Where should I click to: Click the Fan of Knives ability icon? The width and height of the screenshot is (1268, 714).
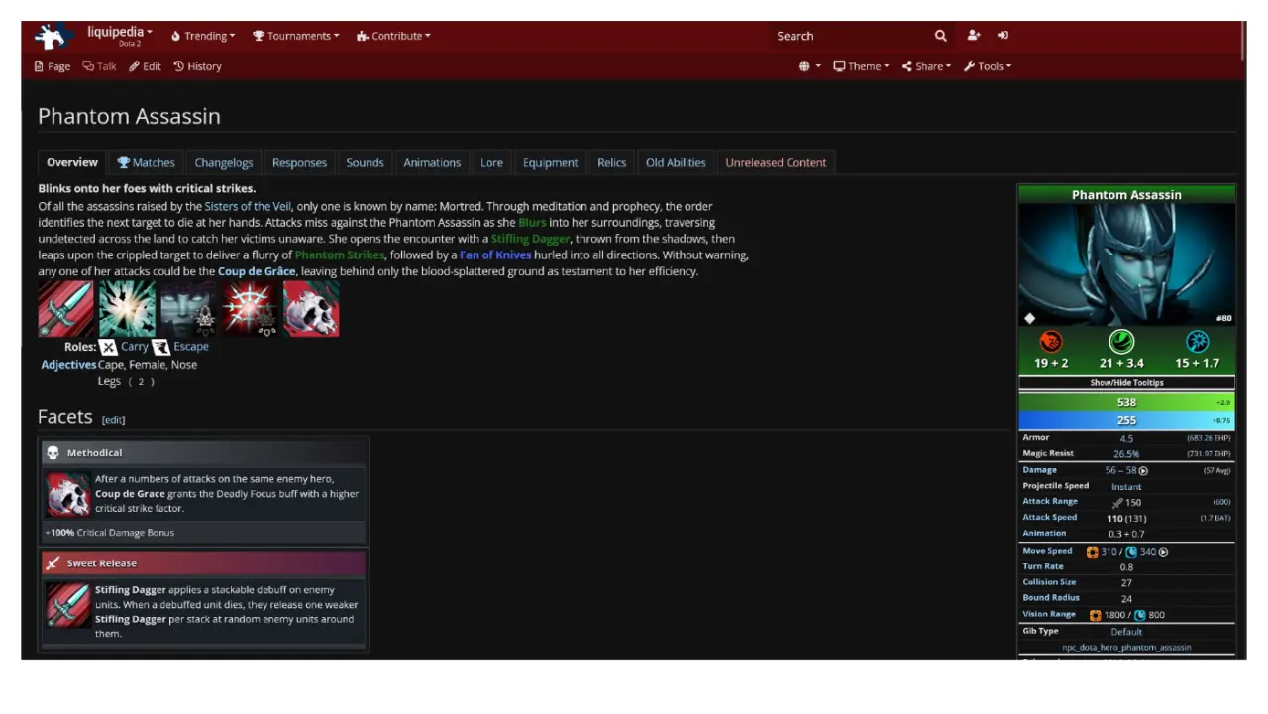[x=251, y=309]
